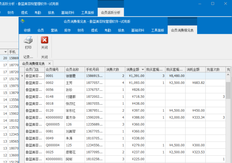Open the 会员 menu tab in inner window
Screen dimensions: 232x163
(x=41, y=30)
